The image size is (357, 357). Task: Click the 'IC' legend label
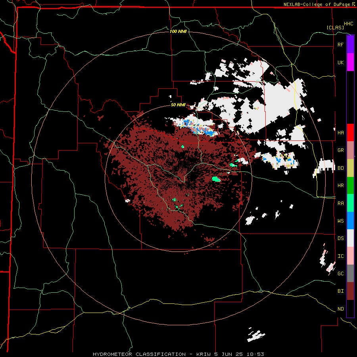coord(340,256)
